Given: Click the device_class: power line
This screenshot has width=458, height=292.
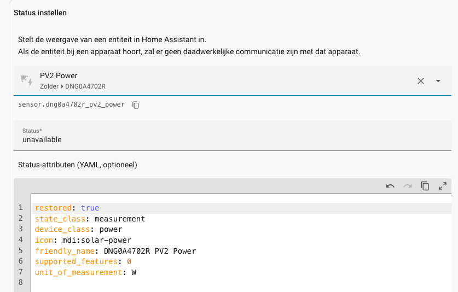Looking at the screenshot, I should tap(78, 229).
